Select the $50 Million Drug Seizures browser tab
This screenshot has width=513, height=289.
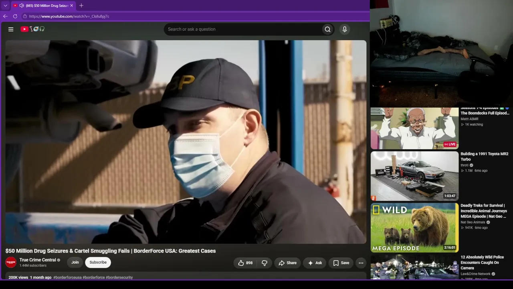click(x=43, y=6)
